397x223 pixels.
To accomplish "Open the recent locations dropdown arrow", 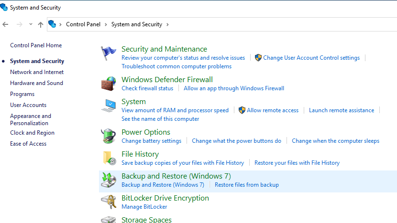I will (x=31, y=24).
